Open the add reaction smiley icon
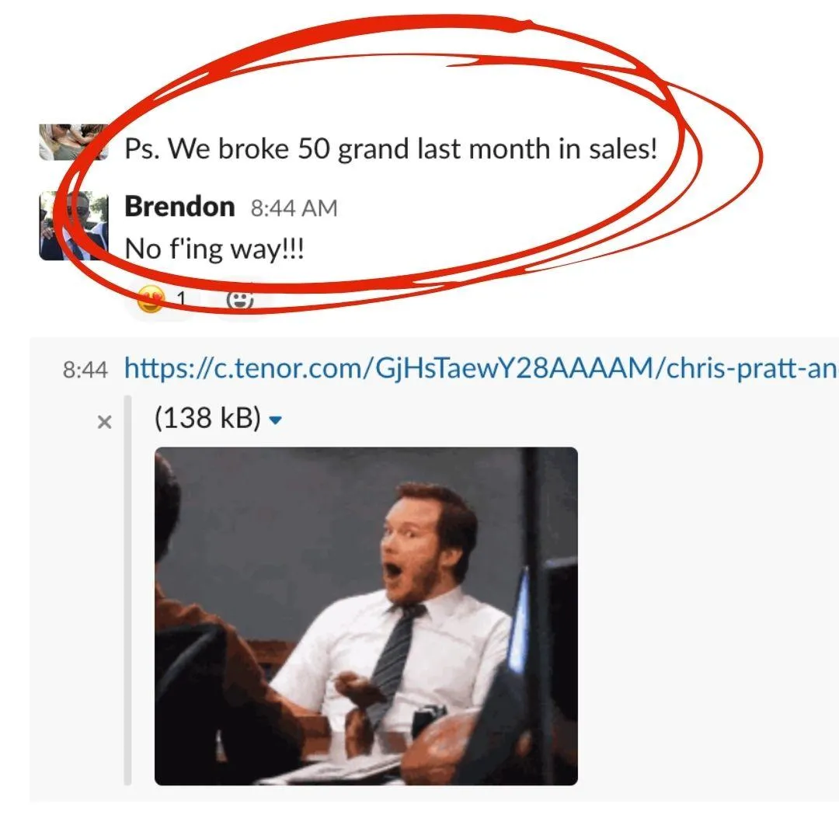The height and width of the screenshot is (839, 839). click(x=240, y=300)
